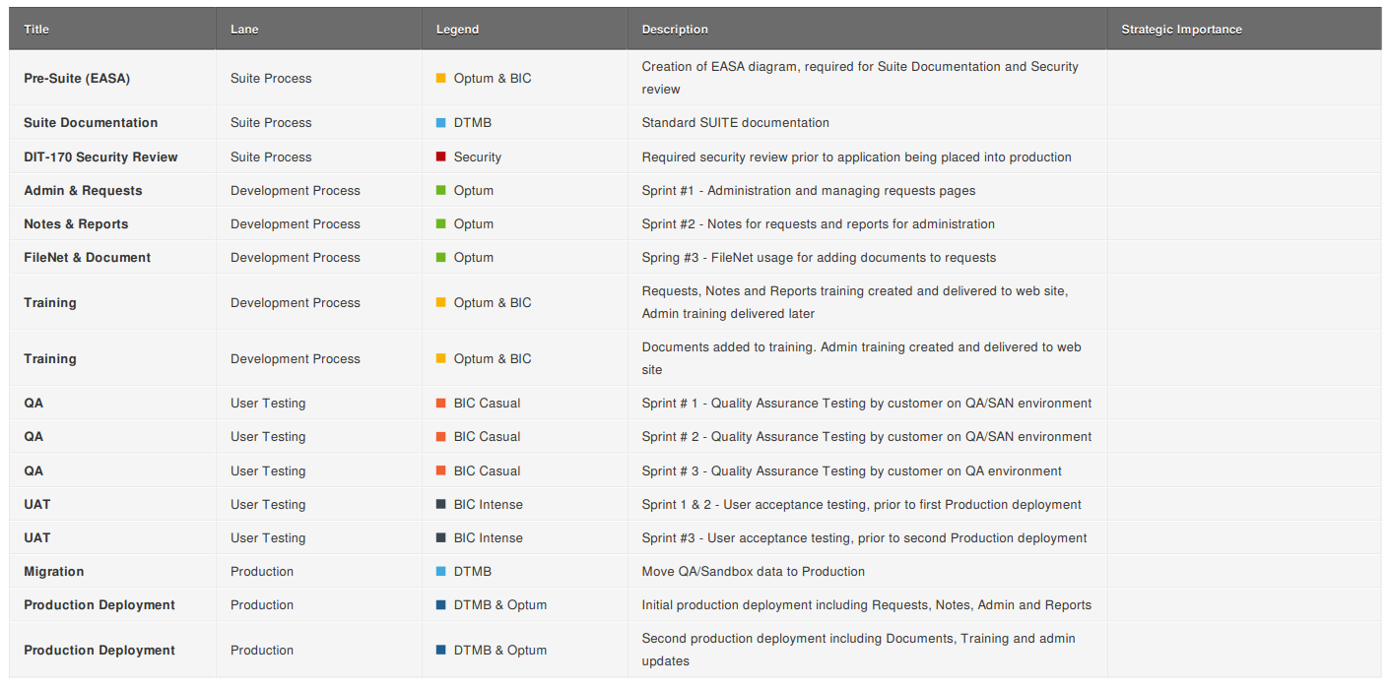
Task: Click 'Second production deployment including Documents' description
Action: (x=859, y=650)
